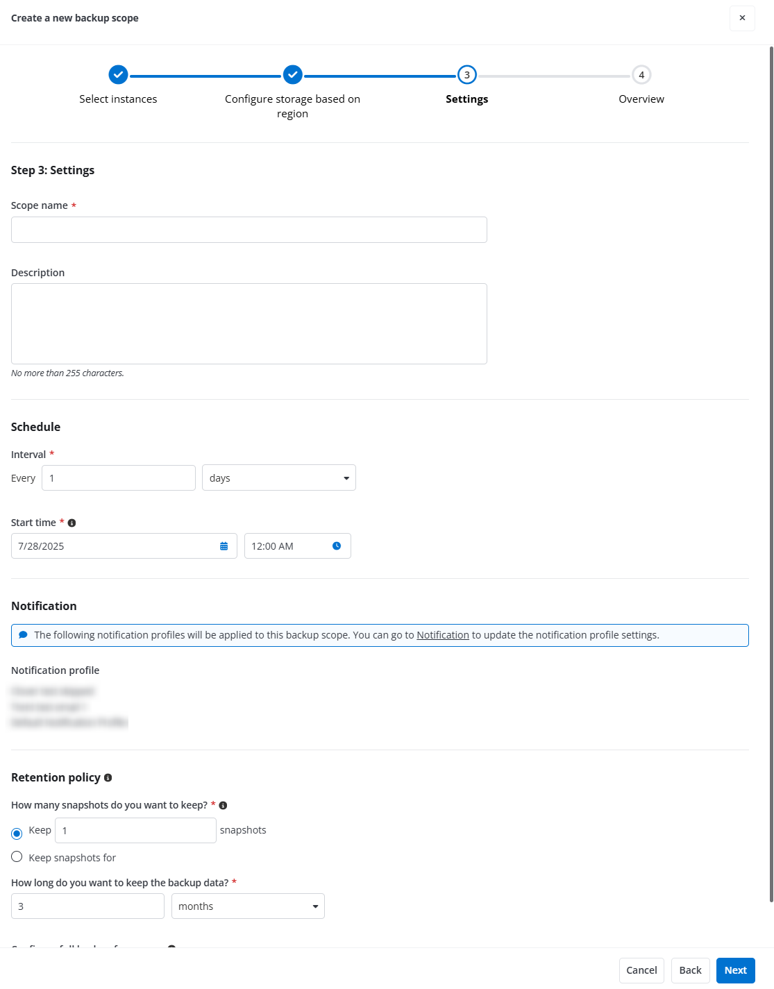Screen dimensions: 774x989
Task: Click the info icon beside Start time
Action: tap(71, 523)
